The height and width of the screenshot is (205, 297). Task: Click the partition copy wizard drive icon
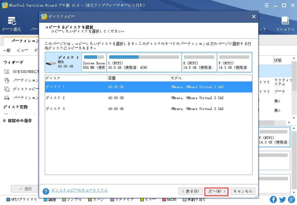pyautogui.click(x=7, y=98)
